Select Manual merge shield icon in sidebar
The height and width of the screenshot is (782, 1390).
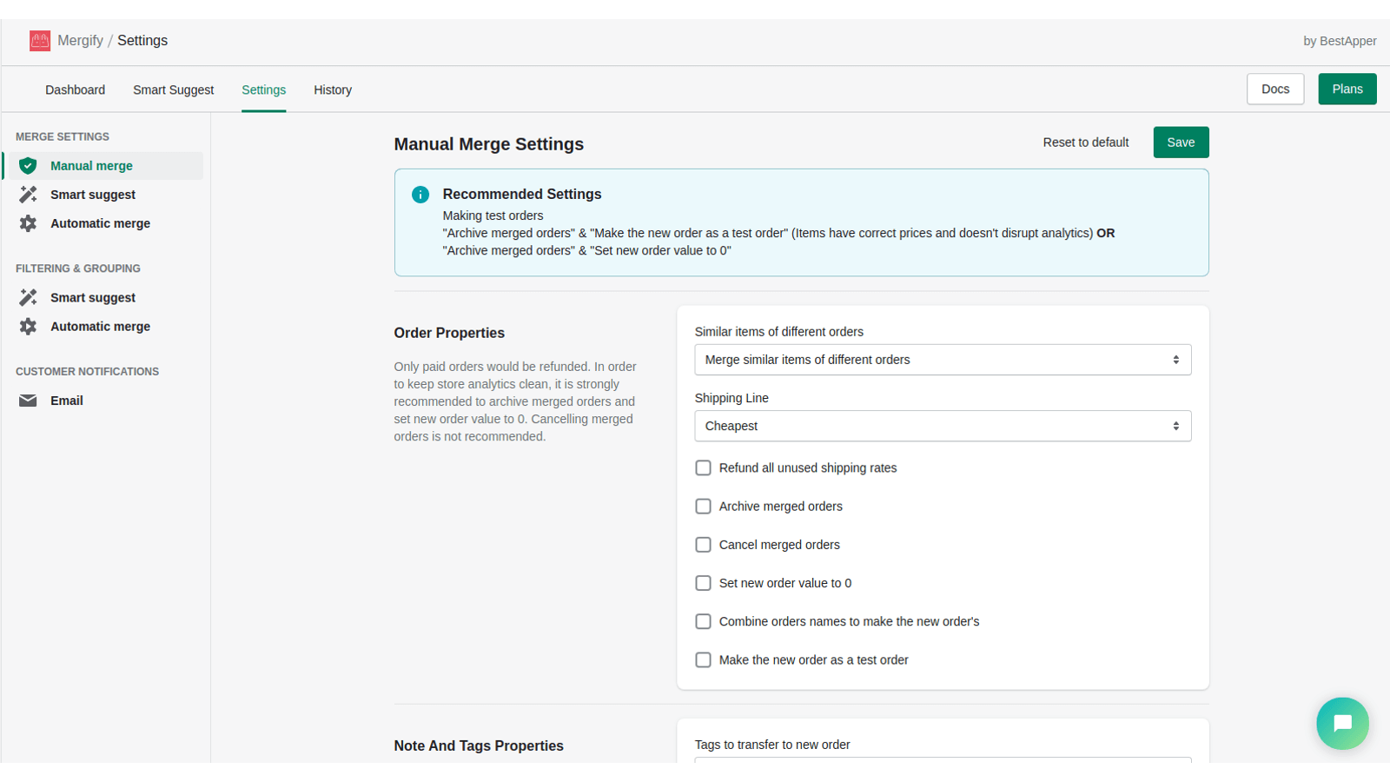pyautogui.click(x=28, y=166)
